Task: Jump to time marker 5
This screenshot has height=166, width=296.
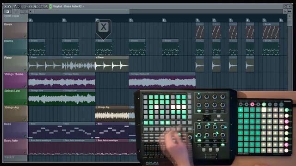Action: click(x=264, y=20)
